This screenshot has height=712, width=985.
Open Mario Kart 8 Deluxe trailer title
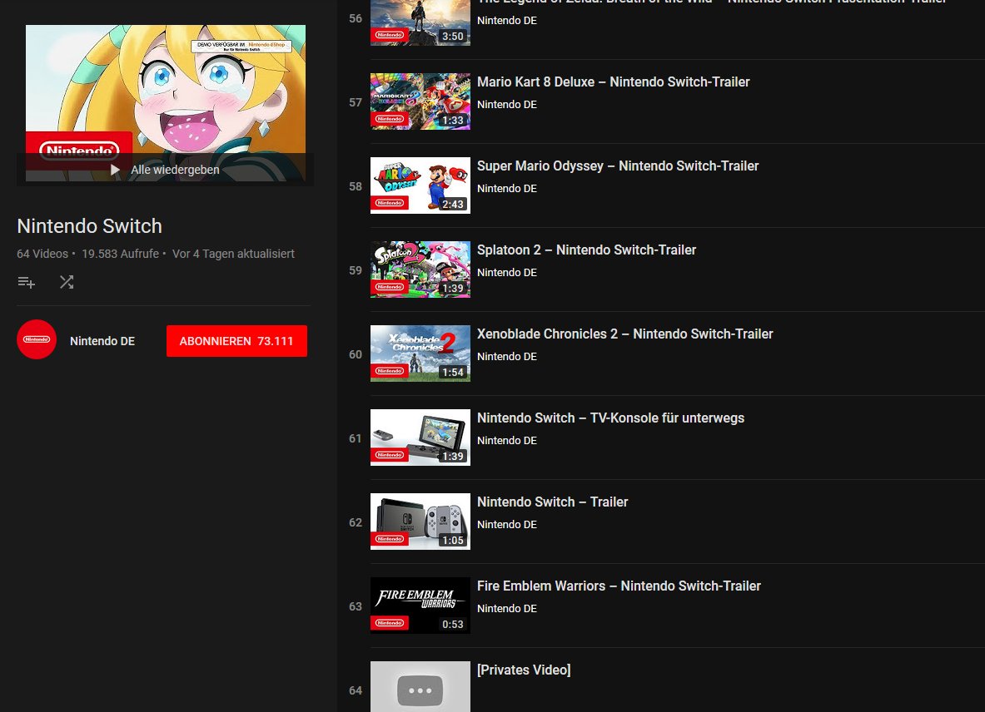pyautogui.click(x=613, y=82)
